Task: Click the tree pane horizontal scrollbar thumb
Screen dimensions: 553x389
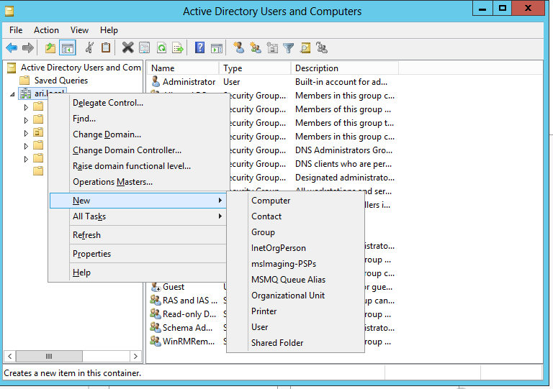Action: (x=49, y=356)
